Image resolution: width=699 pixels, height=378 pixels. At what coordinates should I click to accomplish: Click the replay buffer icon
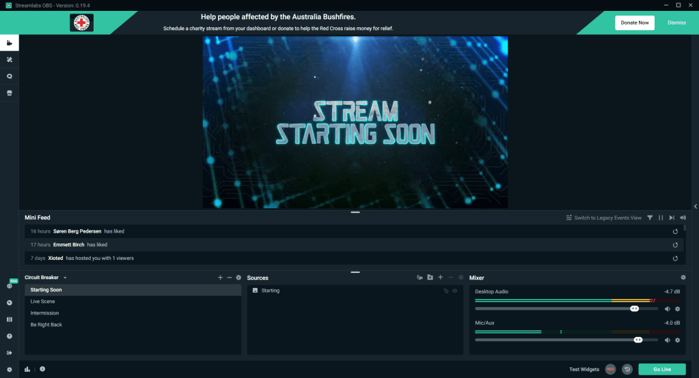tap(627, 369)
